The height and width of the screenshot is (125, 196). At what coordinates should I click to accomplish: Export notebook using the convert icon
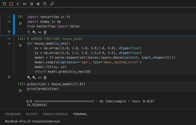[x=52, y=4]
